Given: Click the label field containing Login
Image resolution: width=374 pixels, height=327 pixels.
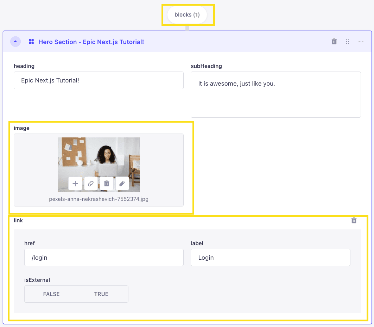Looking at the screenshot, I should (271, 258).
